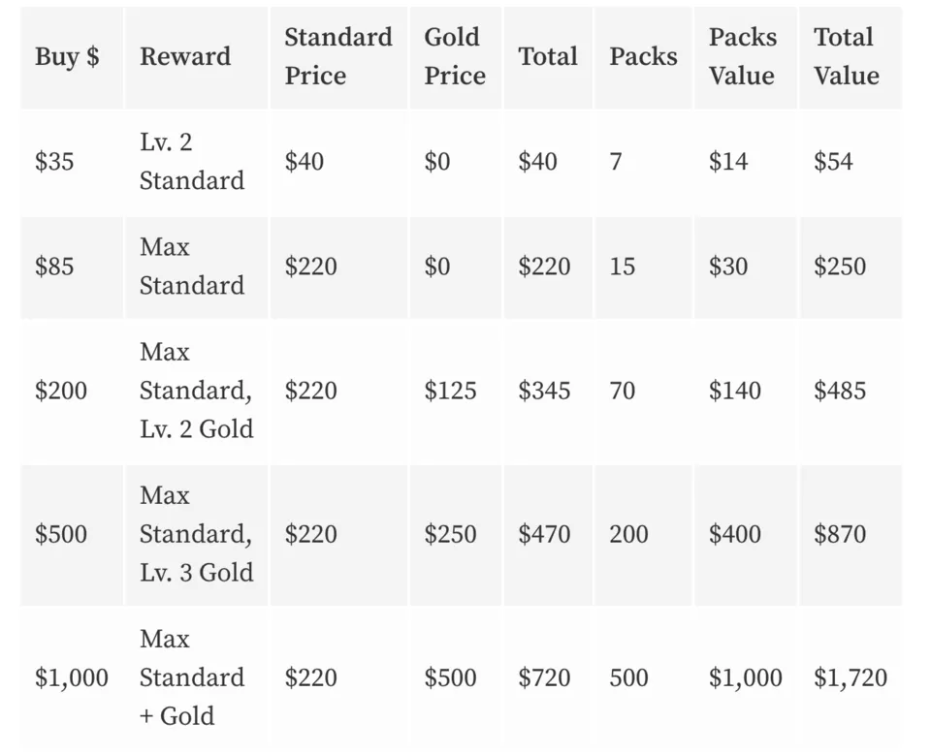Select the Max Standard, Lv. 3 Gold cell
The height and width of the screenshot is (755, 931).
[196, 534]
